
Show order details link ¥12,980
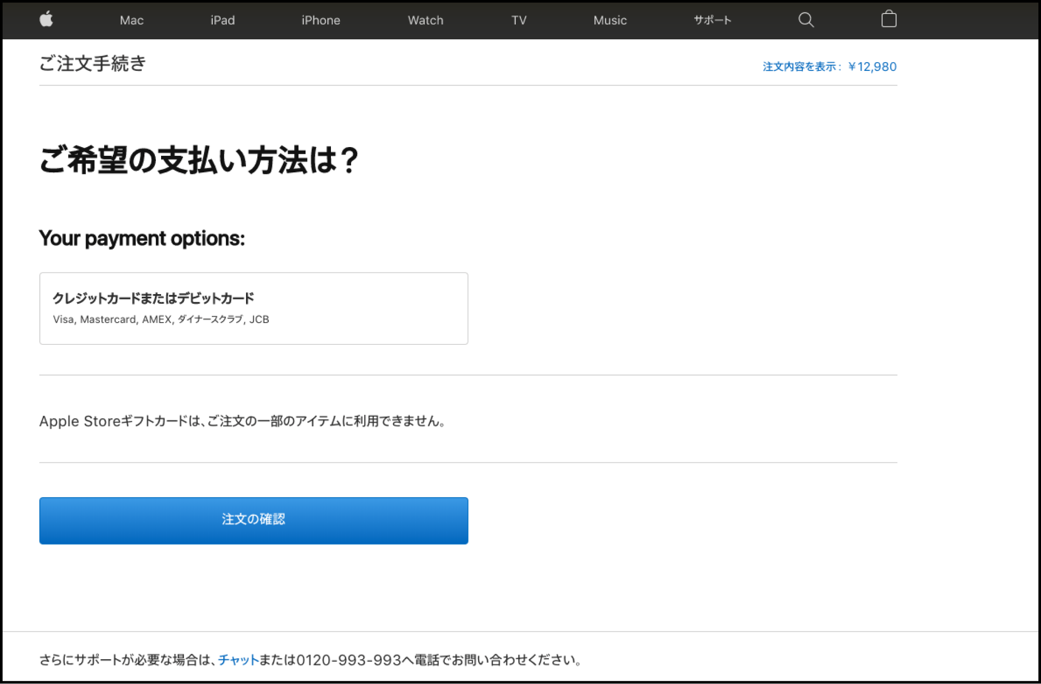point(829,67)
